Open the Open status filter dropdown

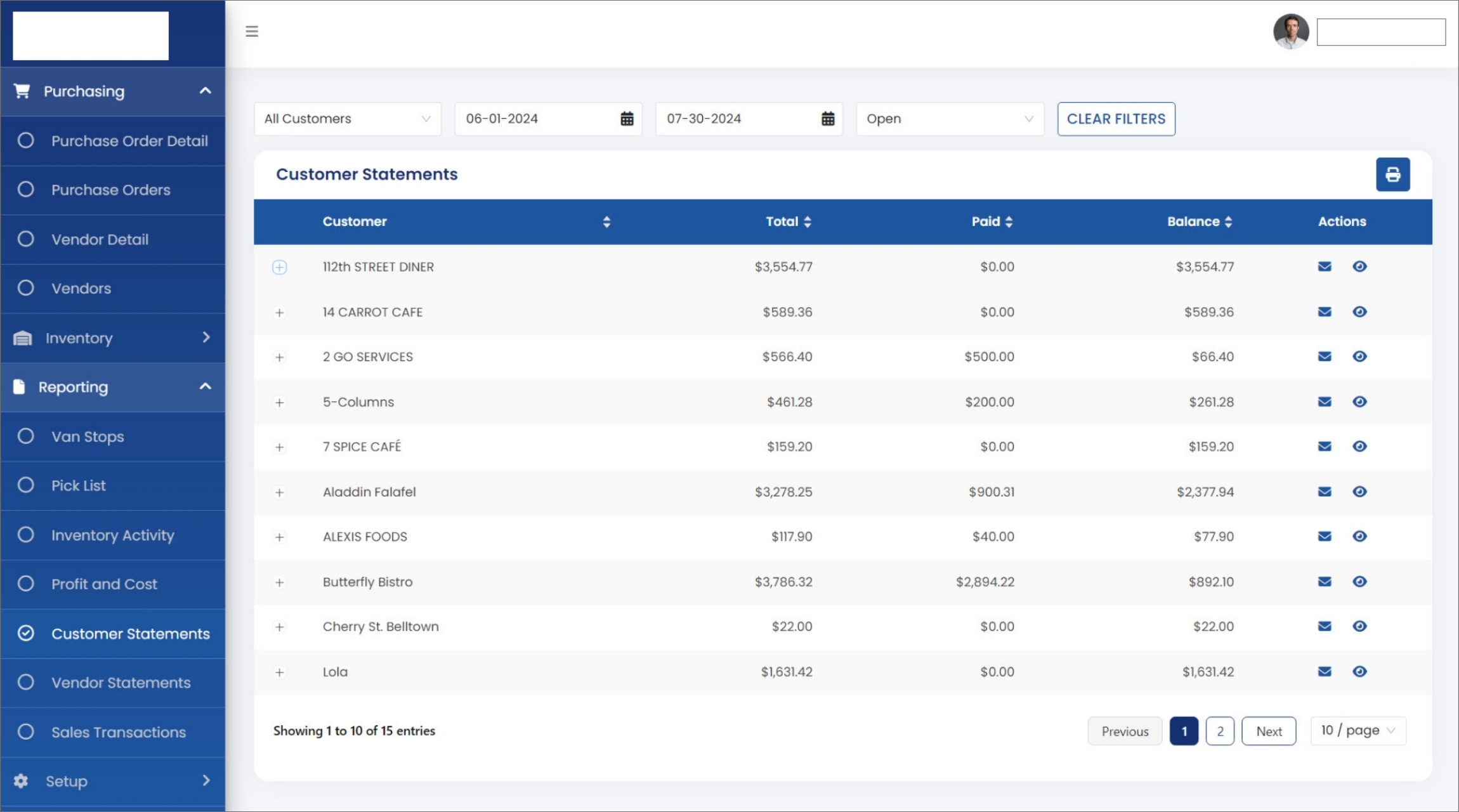click(x=950, y=119)
